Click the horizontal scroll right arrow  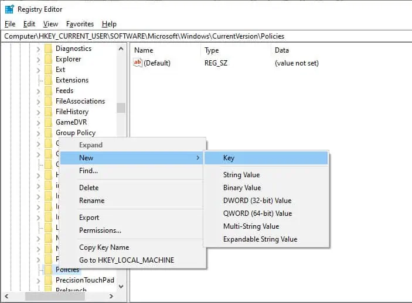point(111,296)
